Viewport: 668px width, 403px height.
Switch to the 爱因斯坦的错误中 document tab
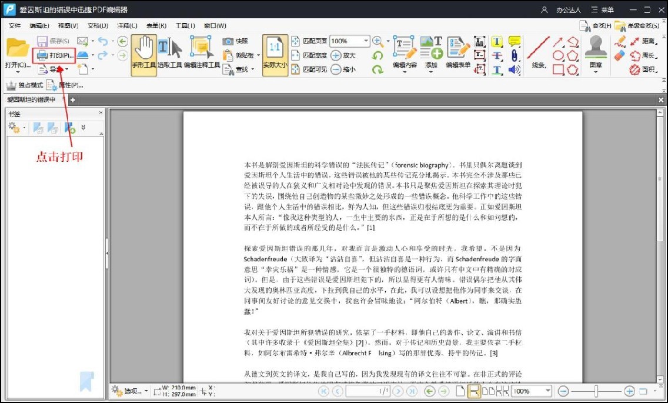[32, 100]
